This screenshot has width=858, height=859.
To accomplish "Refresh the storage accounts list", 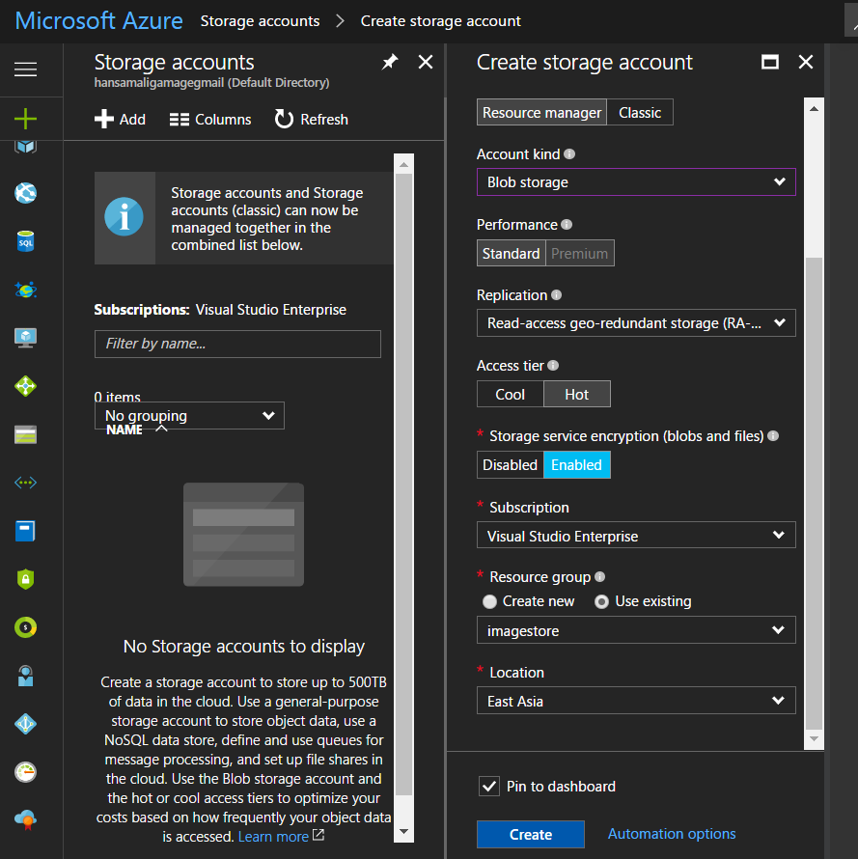I will coord(311,119).
